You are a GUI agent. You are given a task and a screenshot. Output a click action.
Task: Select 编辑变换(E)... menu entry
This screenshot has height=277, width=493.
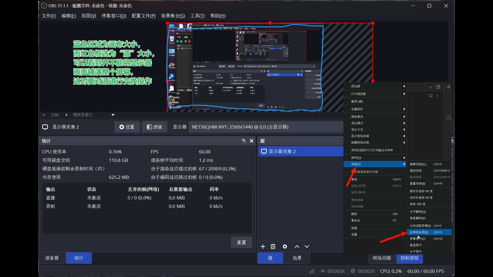429,164
